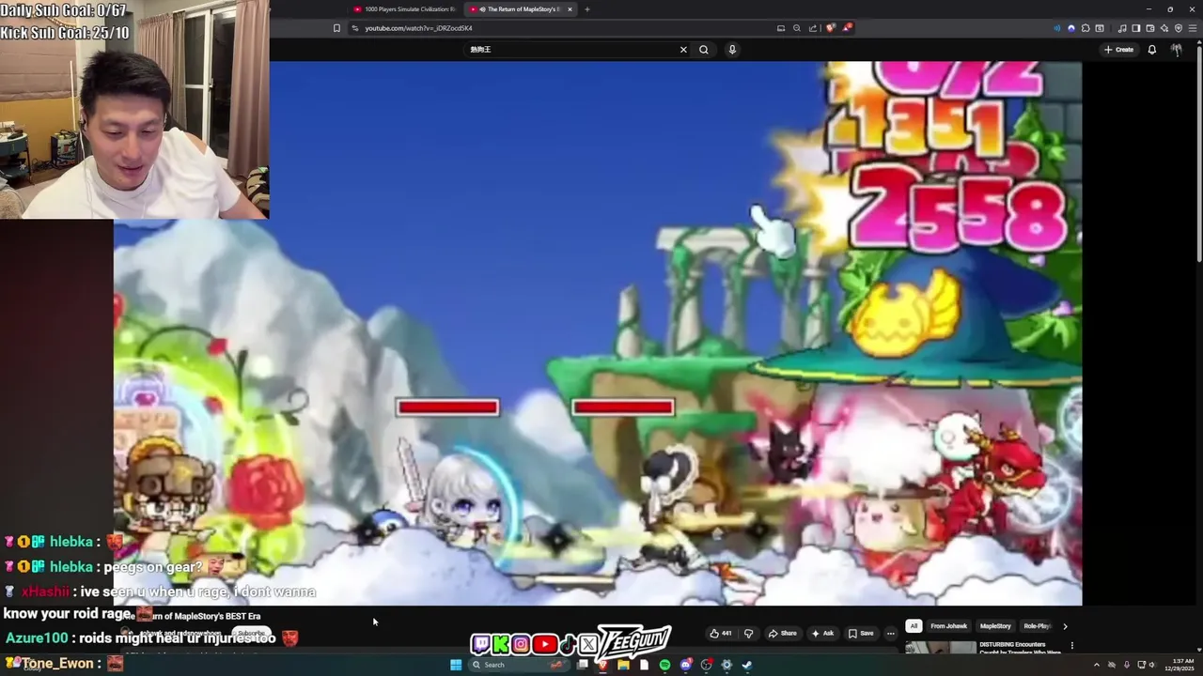This screenshot has width=1203, height=676.
Task: Save the video to a playlist
Action: coord(861,634)
